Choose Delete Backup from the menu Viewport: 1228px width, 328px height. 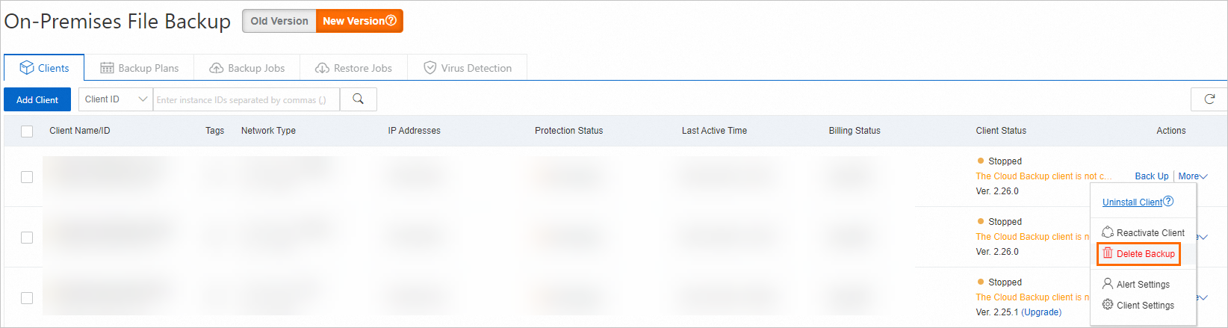1138,254
